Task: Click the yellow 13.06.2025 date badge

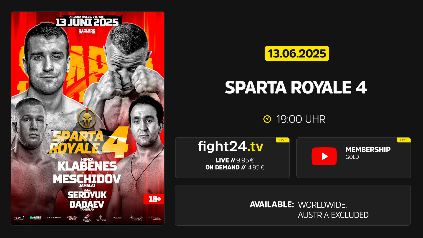Action: click(x=297, y=53)
